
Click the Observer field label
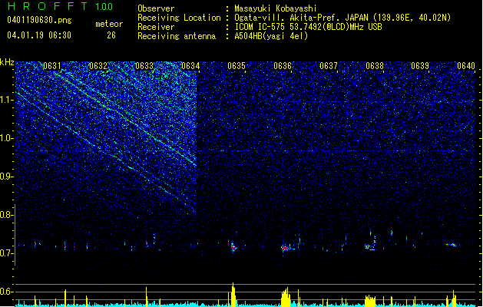tap(156, 8)
